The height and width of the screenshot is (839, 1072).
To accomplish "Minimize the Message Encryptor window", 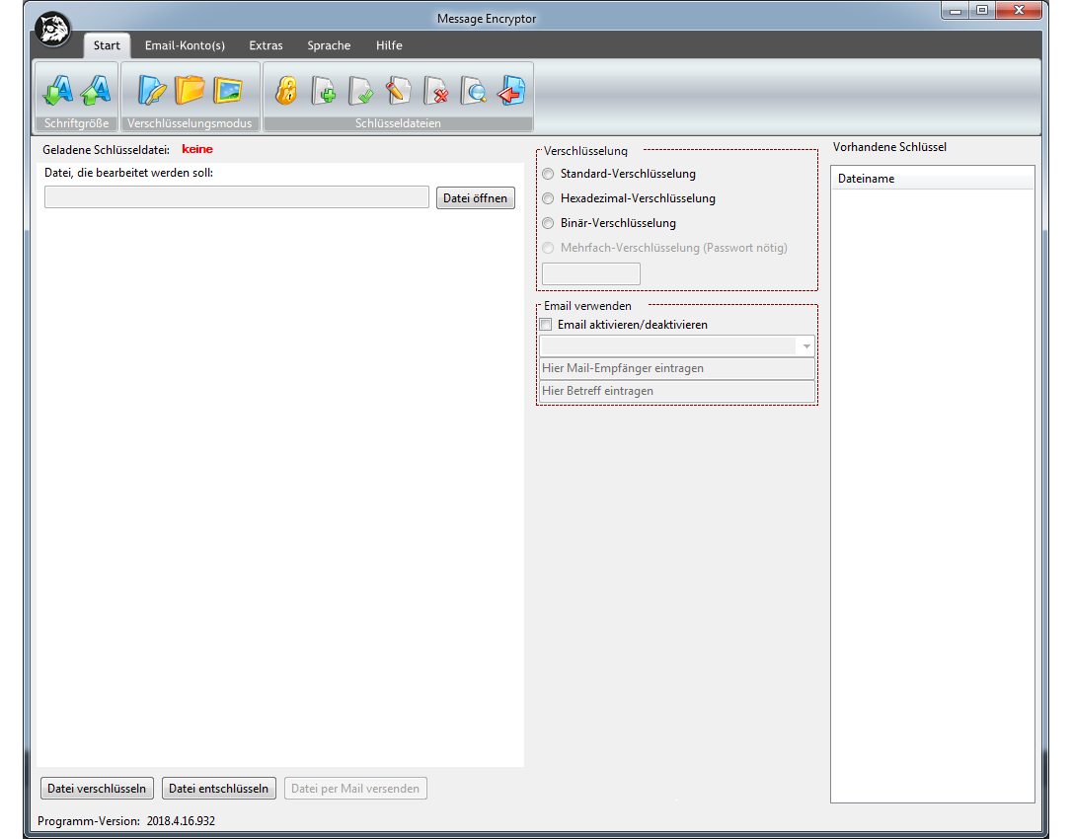I will click(x=956, y=10).
